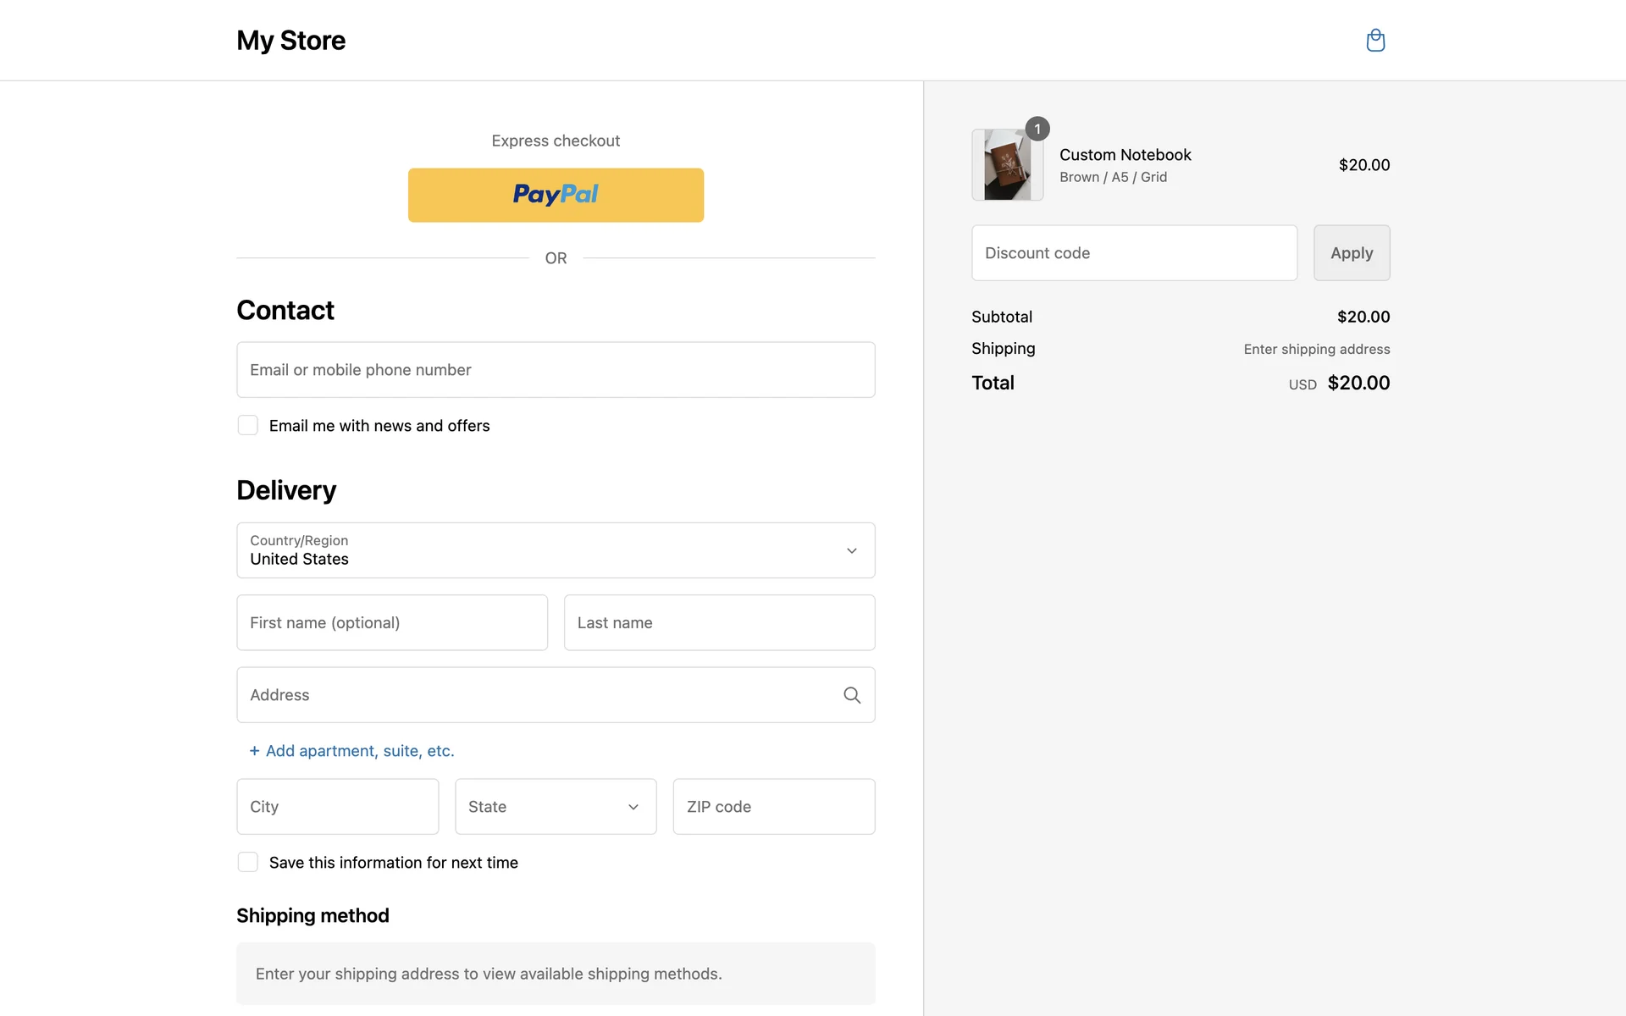Image resolution: width=1626 pixels, height=1016 pixels.
Task: Open the shopping bag cart icon
Action: pos(1375,41)
